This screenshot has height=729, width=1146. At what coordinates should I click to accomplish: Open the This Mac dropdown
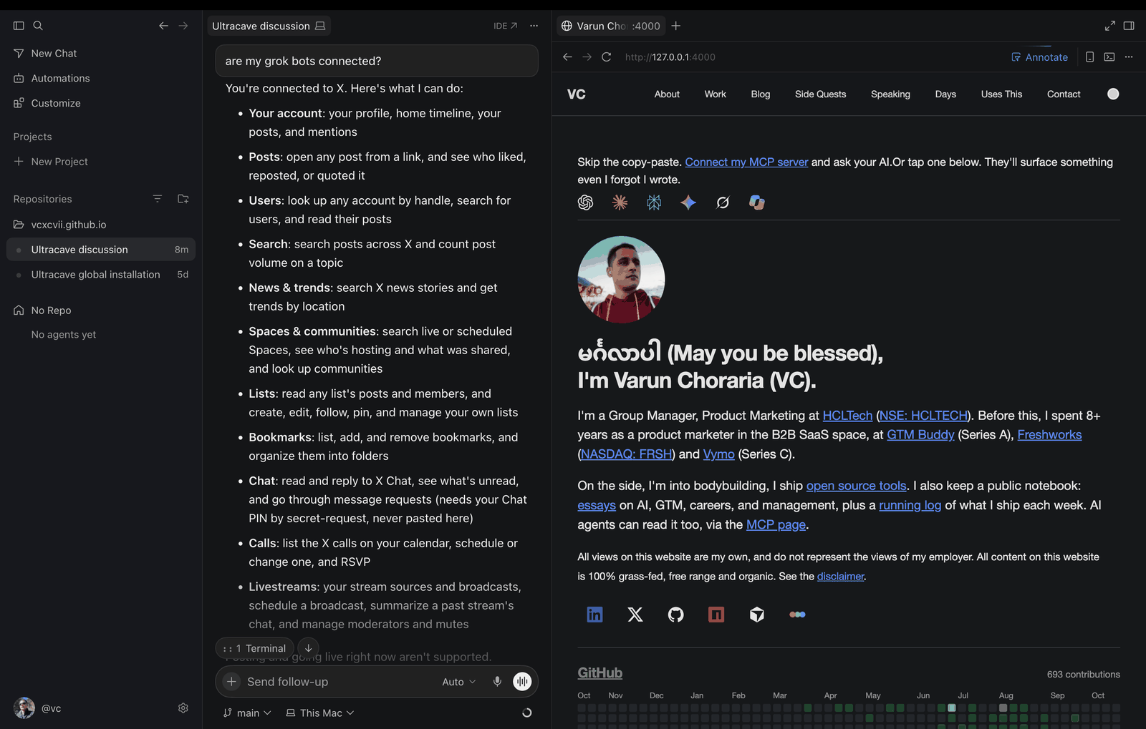pyautogui.click(x=320, y=713)
